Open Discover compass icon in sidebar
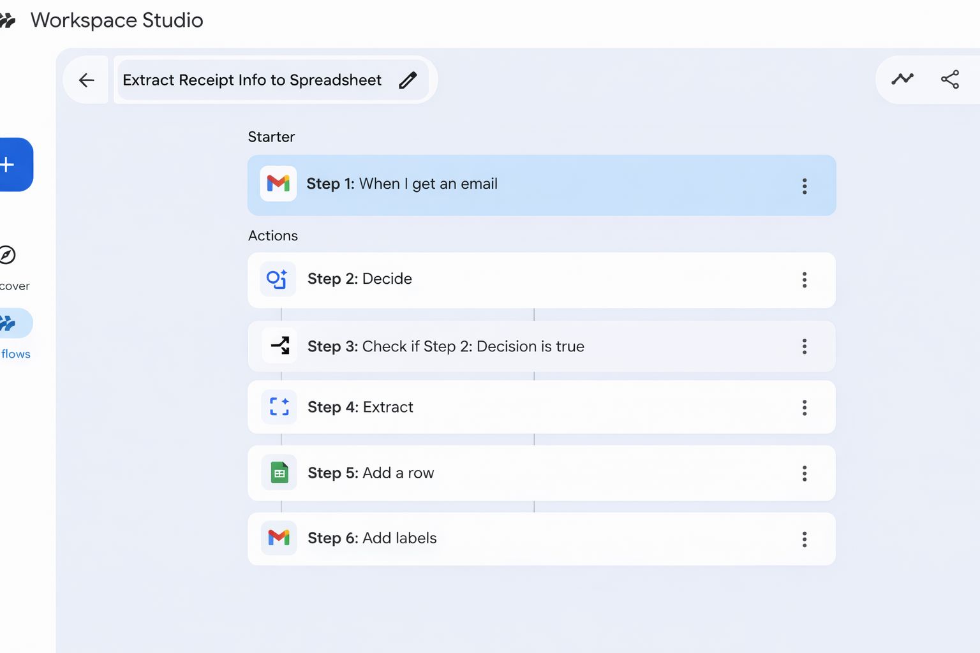This screenshot has height=653, width=980. click(x=8, y=255)
